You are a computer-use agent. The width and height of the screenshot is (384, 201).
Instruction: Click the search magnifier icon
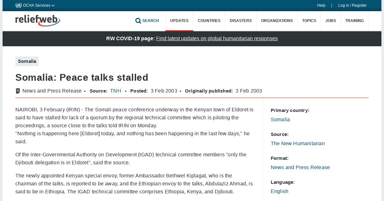pyautogui.click(x=138, y=21)
